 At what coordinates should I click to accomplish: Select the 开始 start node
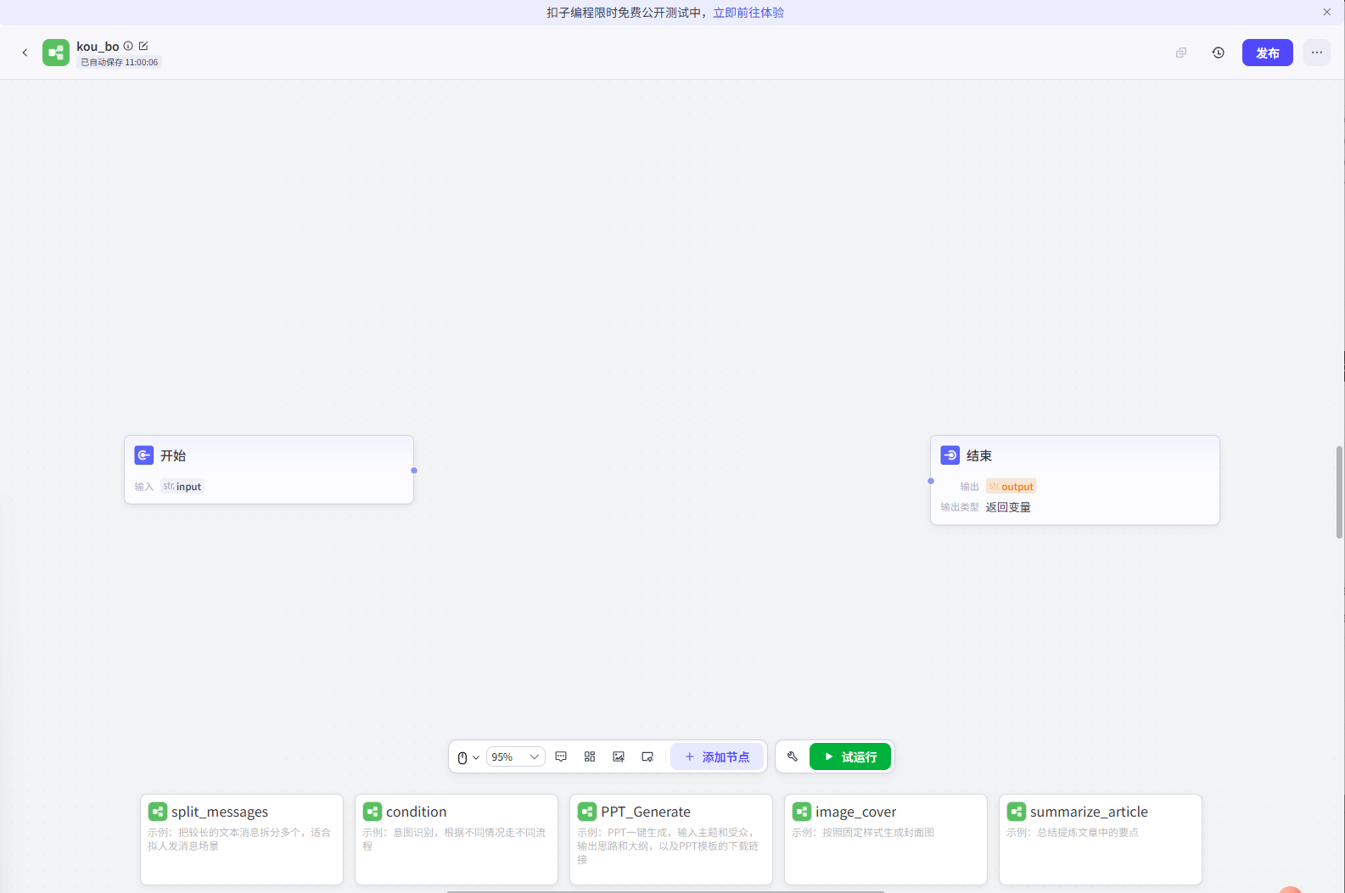pyautogui.click(x=268, y=469)
